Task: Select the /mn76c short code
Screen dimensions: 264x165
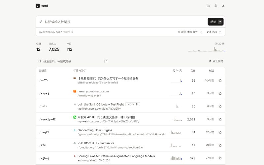Action: (44, 80)
